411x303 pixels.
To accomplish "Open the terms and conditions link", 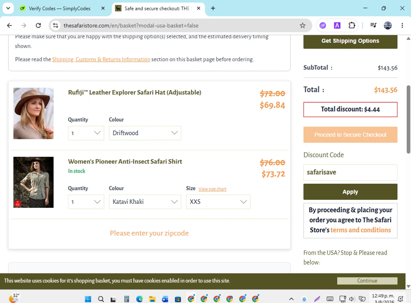I will coord(361,230).
